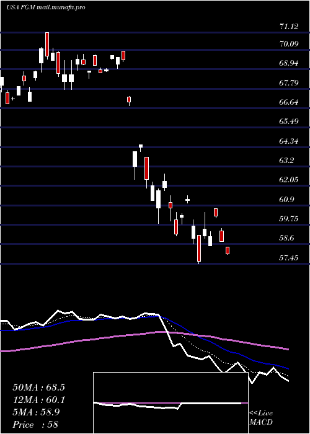Image resolution: width=310 pixels, height=434 pixels.
Task: Click the 70.09 price level label
Action: [289, 44]
